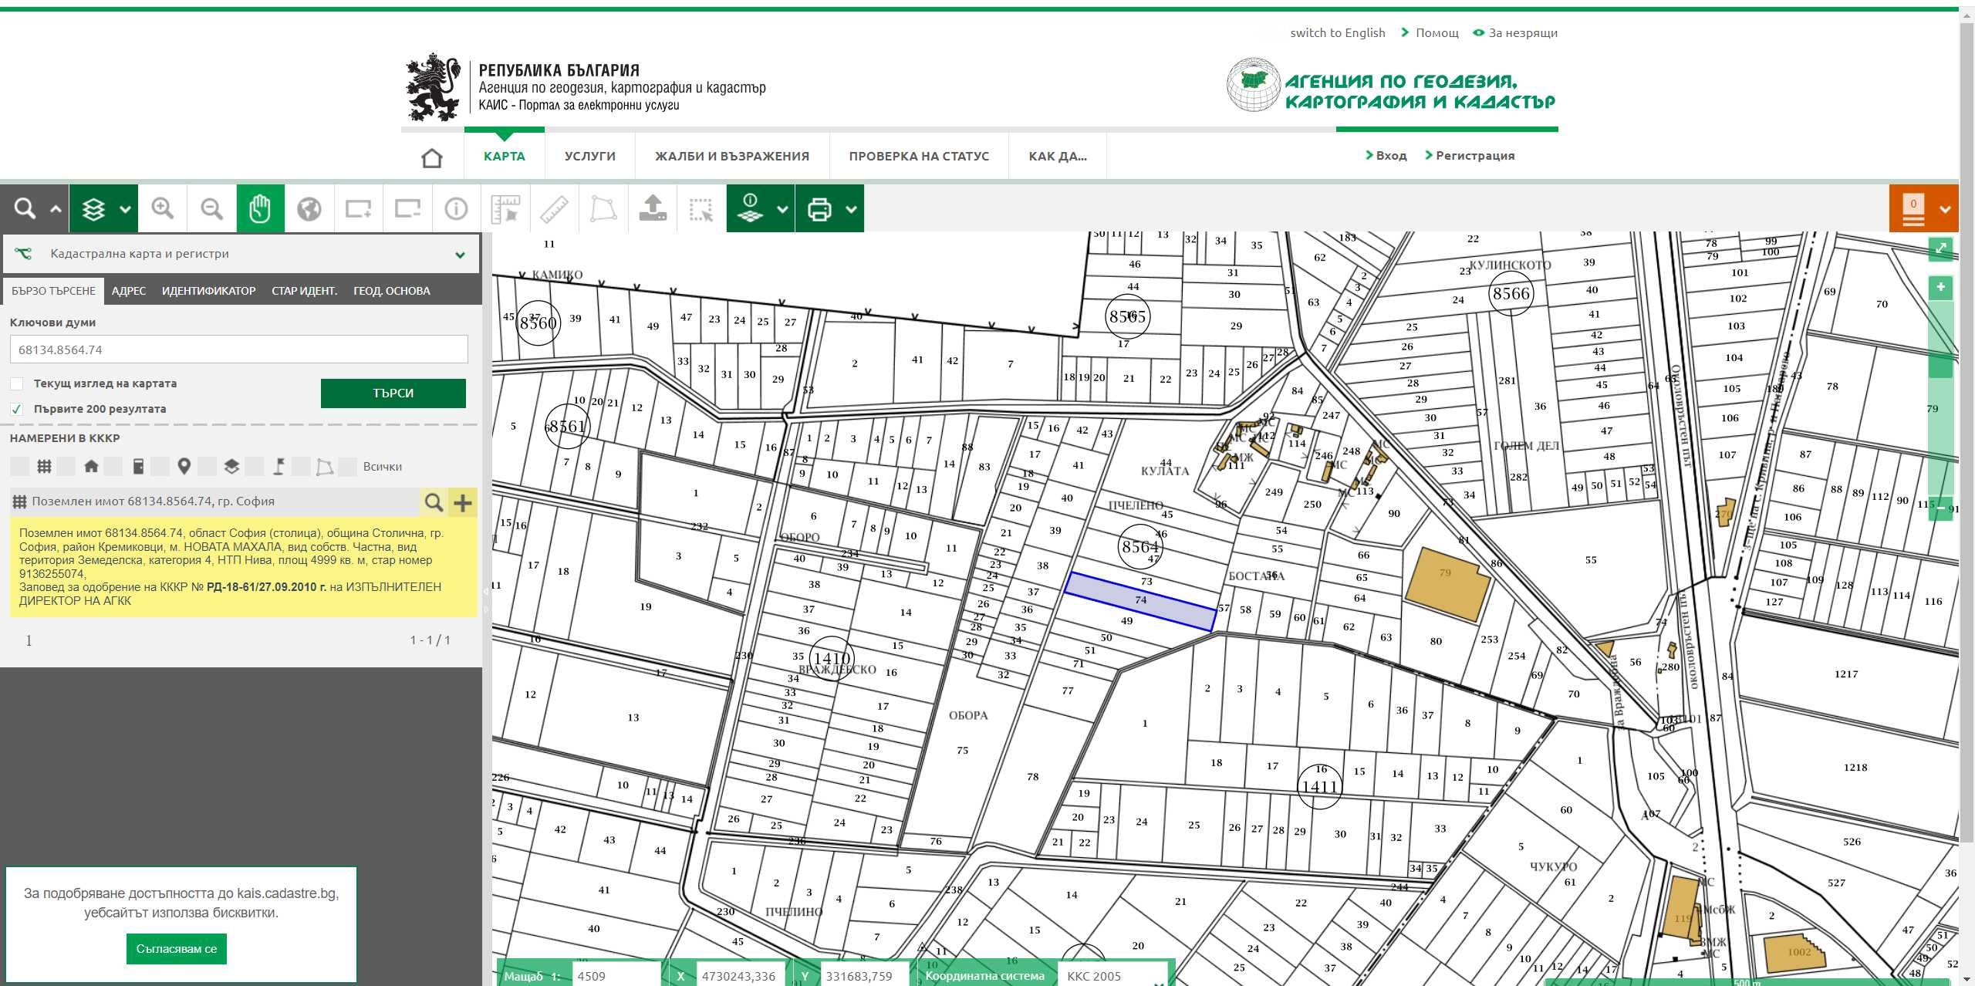Open the УСЛУГИ menu item

click(589, 156)
